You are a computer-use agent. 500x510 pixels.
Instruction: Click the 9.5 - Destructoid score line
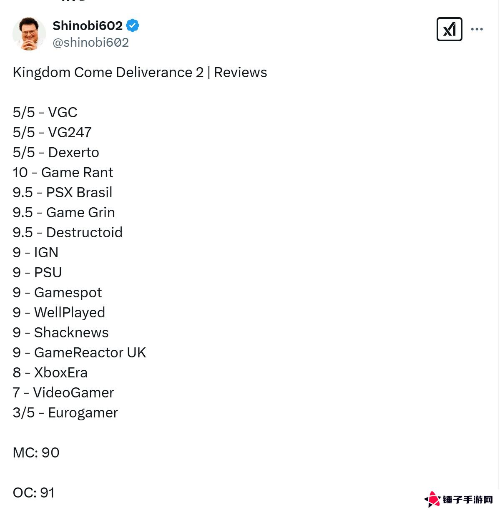coord(68,233)
